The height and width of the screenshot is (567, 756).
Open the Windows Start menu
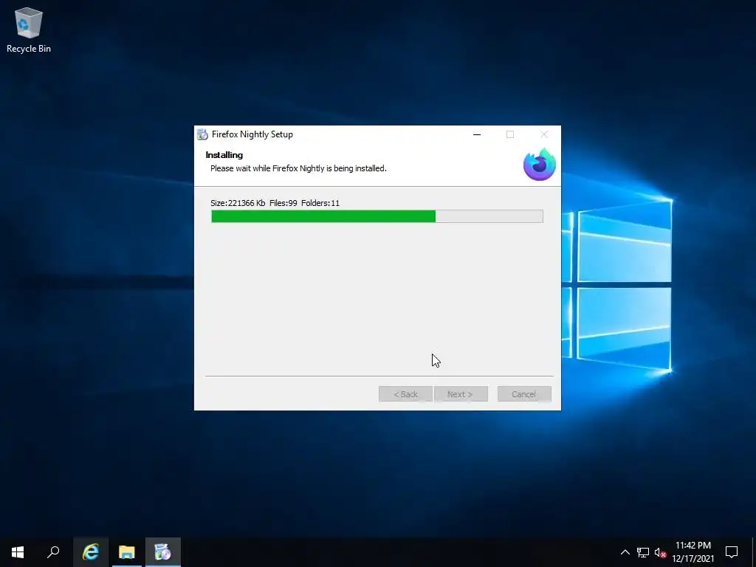(x=18, y=552)
